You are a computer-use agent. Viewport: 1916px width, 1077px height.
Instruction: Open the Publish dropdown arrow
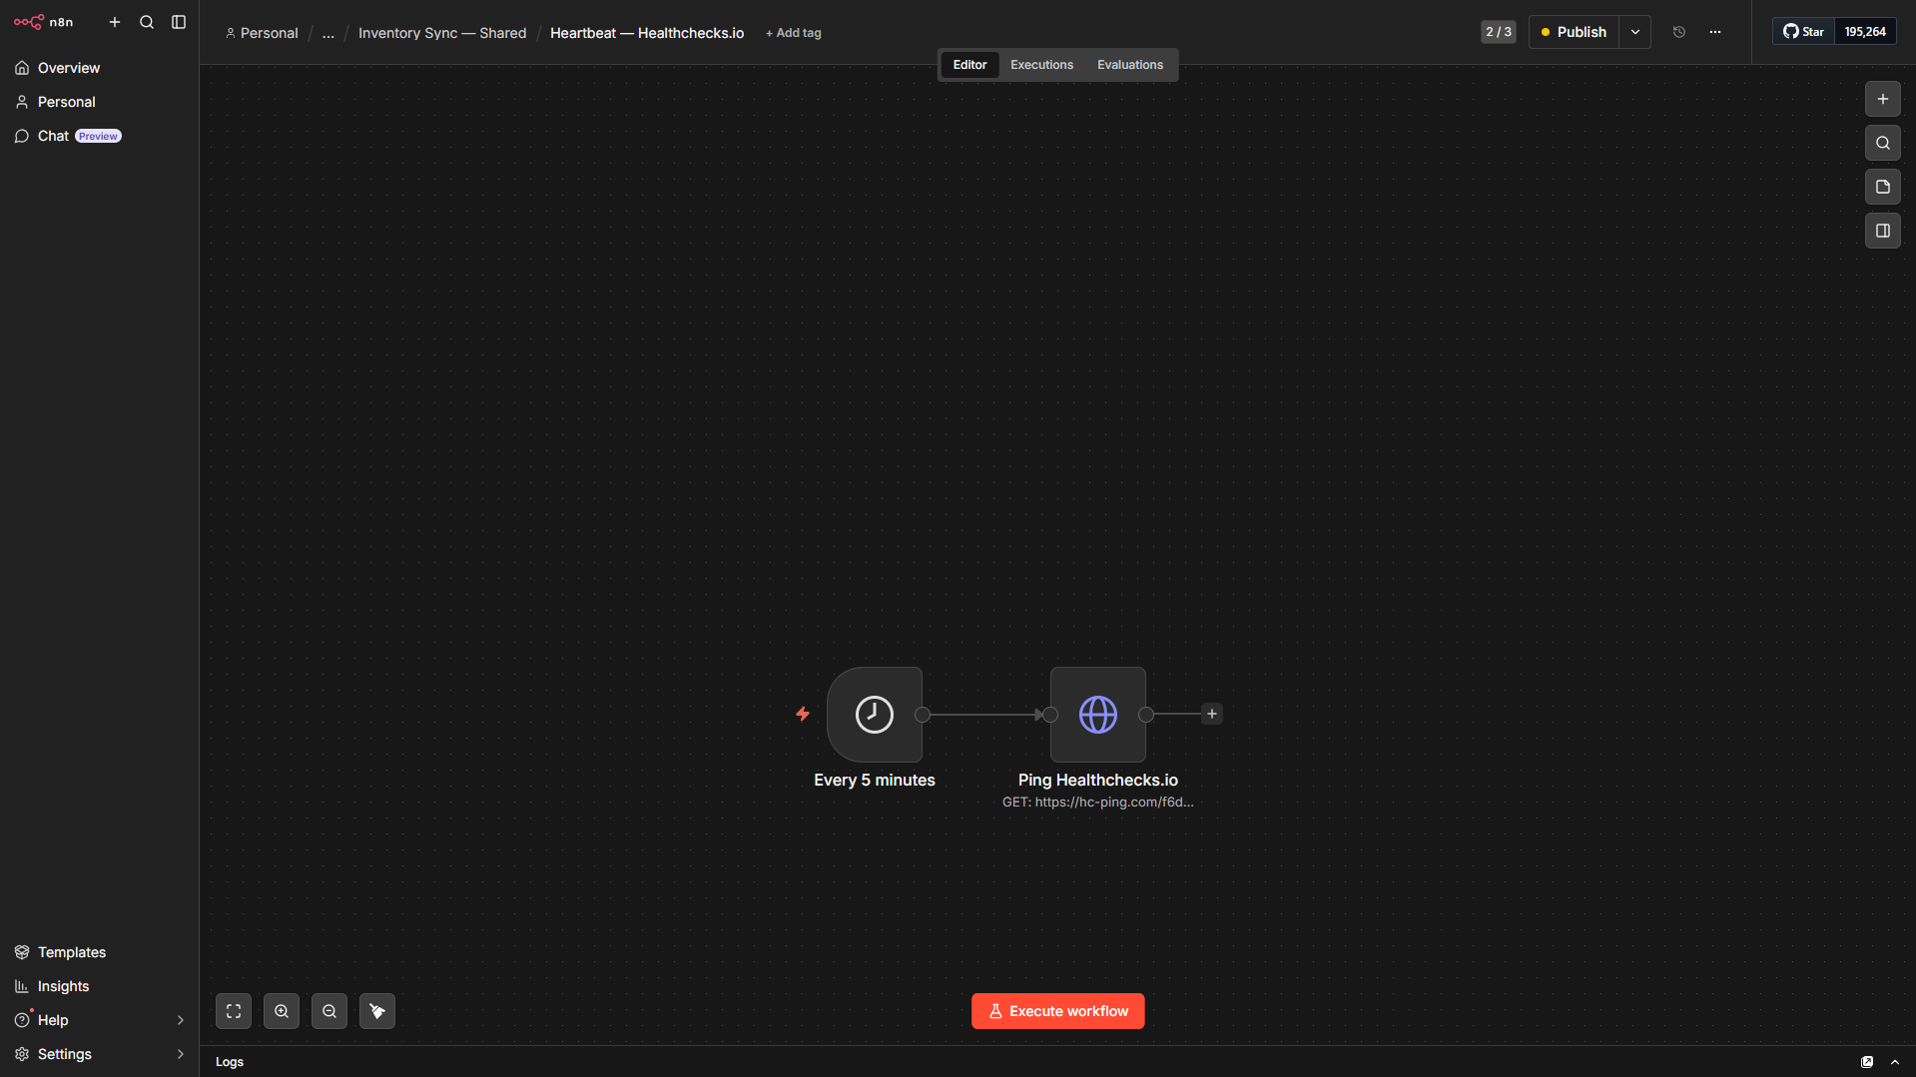pyautogui.click(x=1635, y=32)
